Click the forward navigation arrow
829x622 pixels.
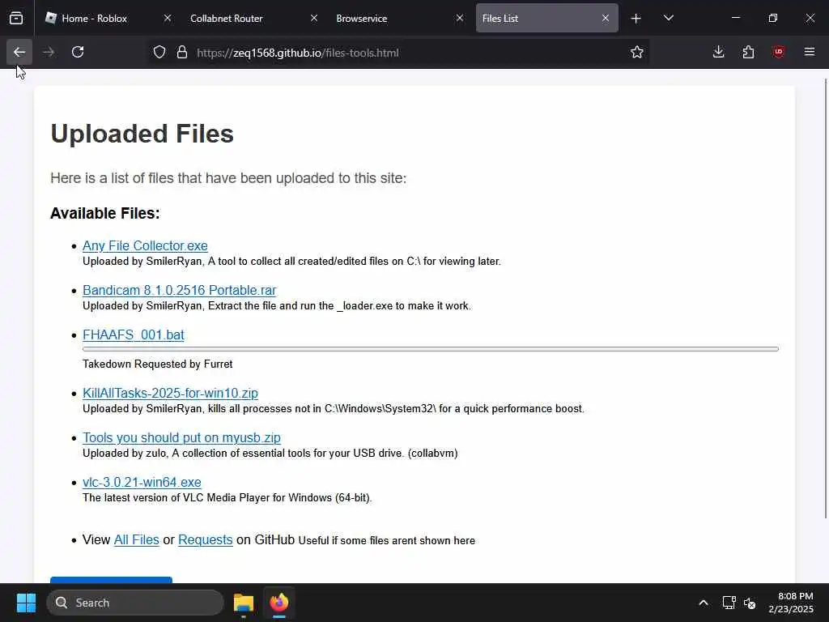tap(49, 52)
